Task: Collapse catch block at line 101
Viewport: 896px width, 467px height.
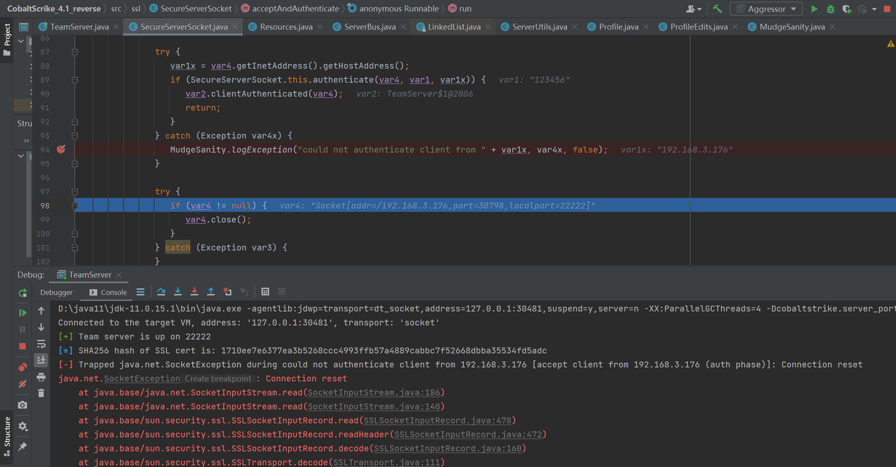Action: [x=75, y=248]
